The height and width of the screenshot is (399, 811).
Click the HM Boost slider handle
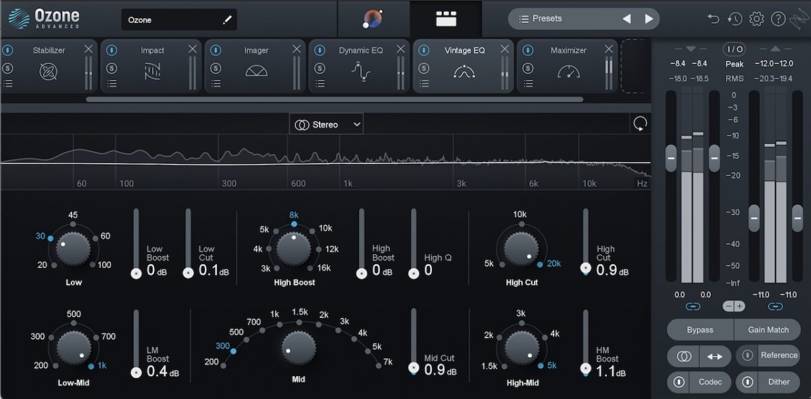click(x=585, y=369)
